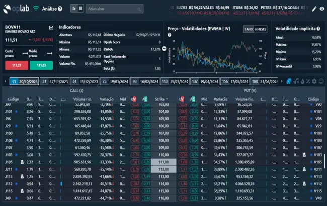Select the 16/02/2024 expiration tab
327x206 pixels.
[145, 82]
